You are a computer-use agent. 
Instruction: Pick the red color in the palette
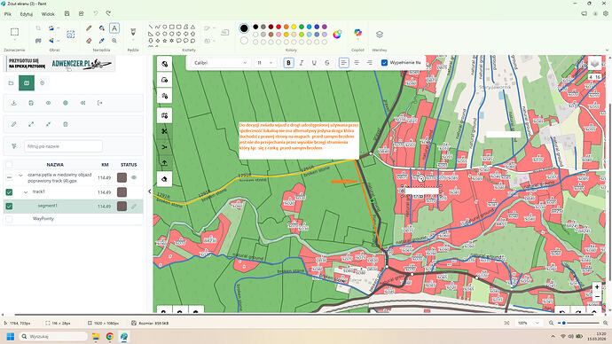(x=279, y=27)
